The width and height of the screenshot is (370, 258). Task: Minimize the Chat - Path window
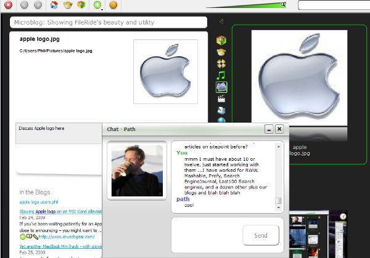[x=269, y=129]
